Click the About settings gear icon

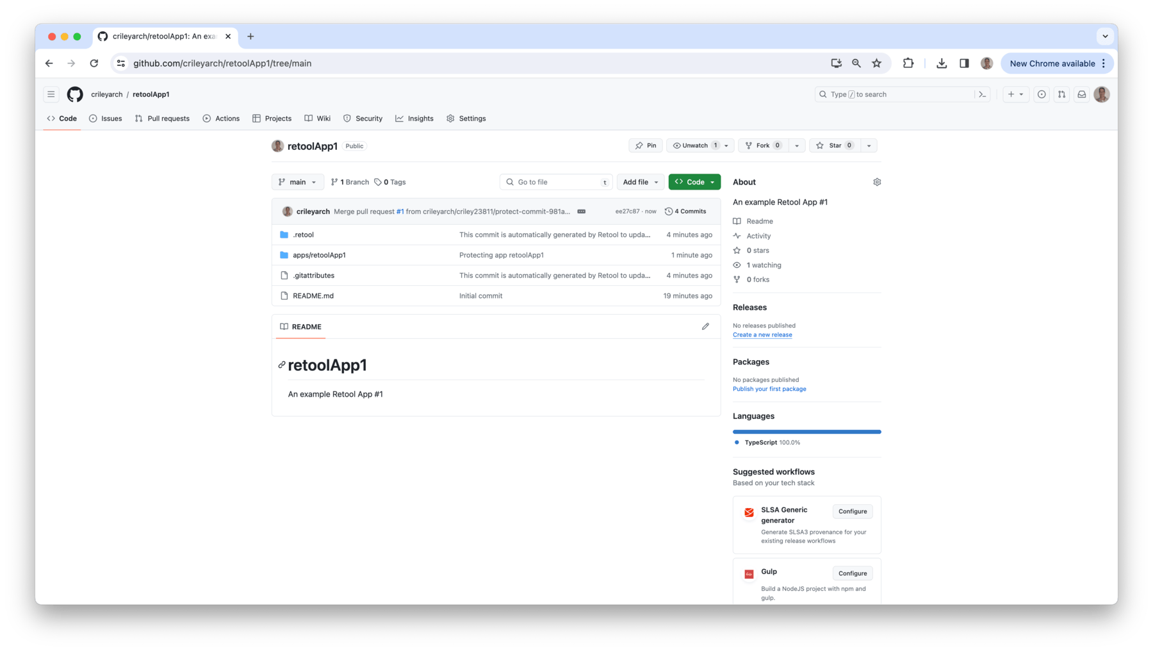coord(877,182)
